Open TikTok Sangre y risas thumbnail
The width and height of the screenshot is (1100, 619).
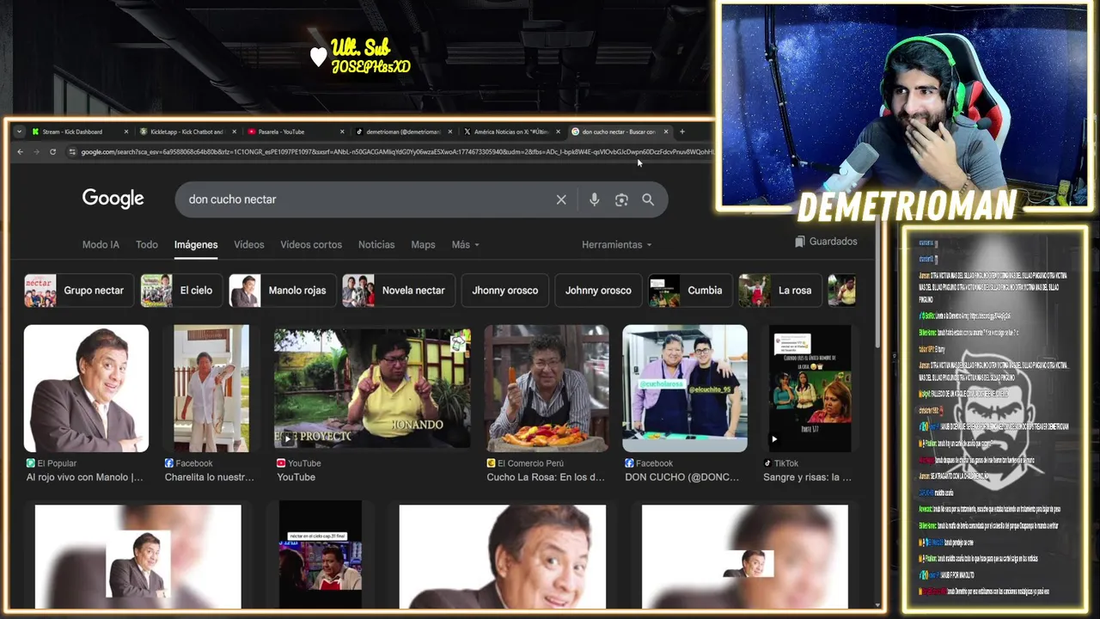[x=810, y=389]
